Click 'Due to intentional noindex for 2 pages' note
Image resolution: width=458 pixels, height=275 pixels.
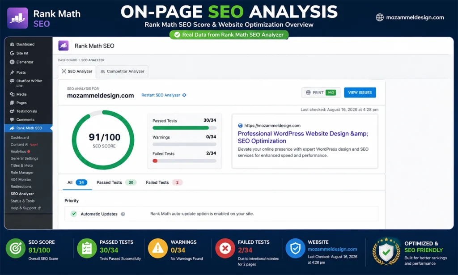click(x=258, y=262)
